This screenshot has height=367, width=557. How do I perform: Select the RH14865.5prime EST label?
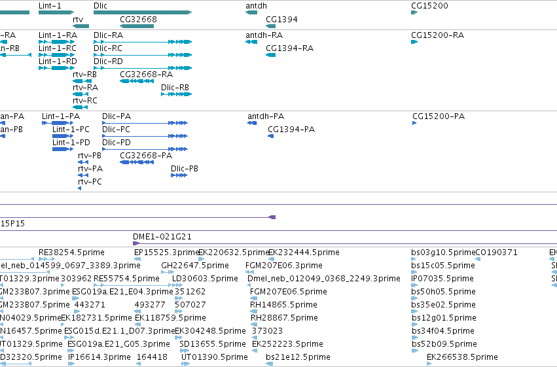283,305
